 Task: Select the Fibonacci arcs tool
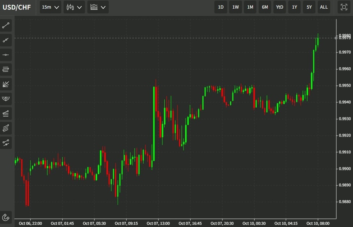coord(6,99)
